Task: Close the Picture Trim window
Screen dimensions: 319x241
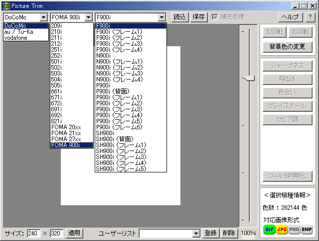Action: (313, 6)
